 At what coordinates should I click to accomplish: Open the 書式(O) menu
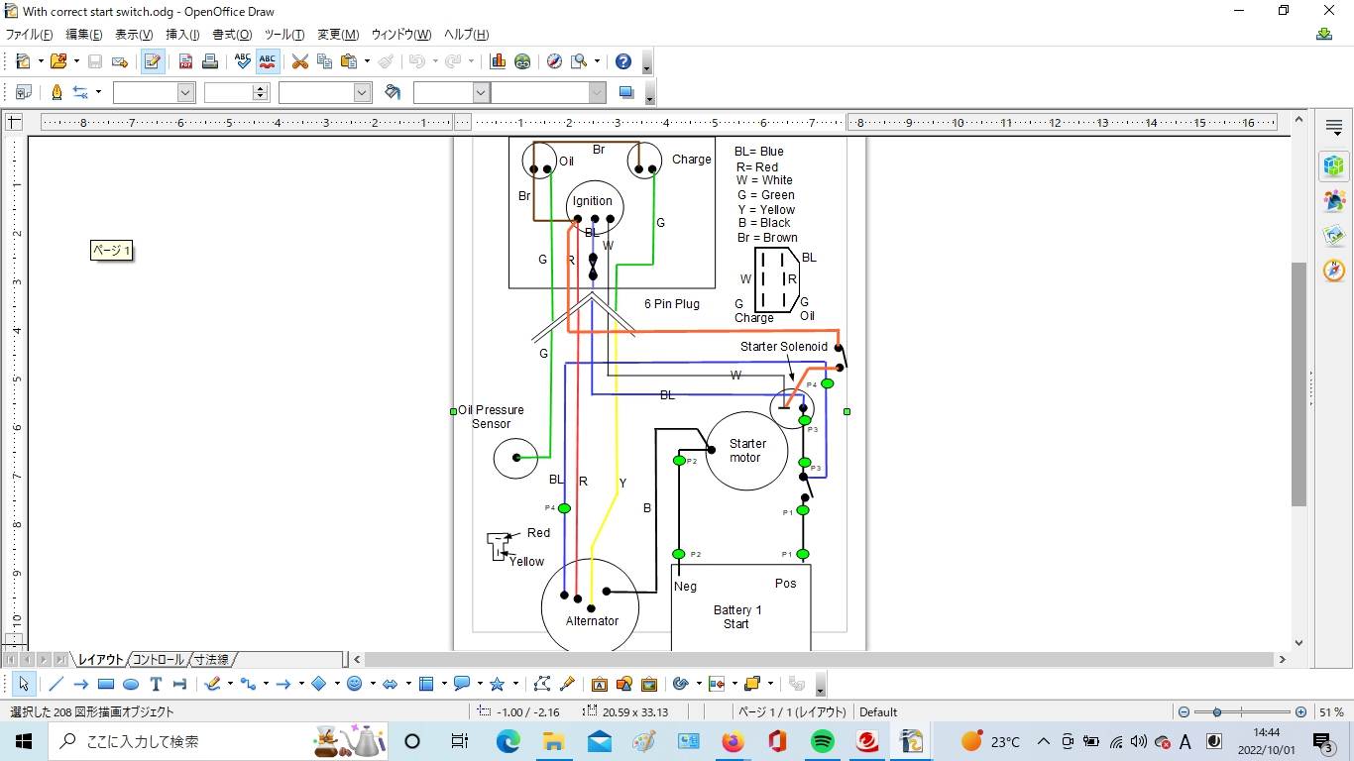(x=232, y=35)
